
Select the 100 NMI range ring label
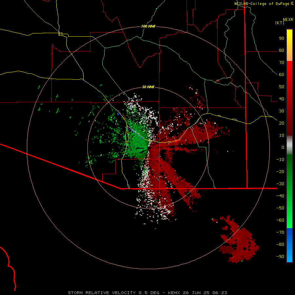tap(148, 26)
